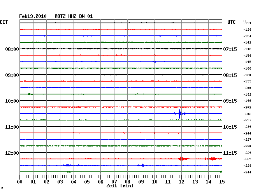
Task: Select the 12:00 CET time label
Action: (12, 153)
